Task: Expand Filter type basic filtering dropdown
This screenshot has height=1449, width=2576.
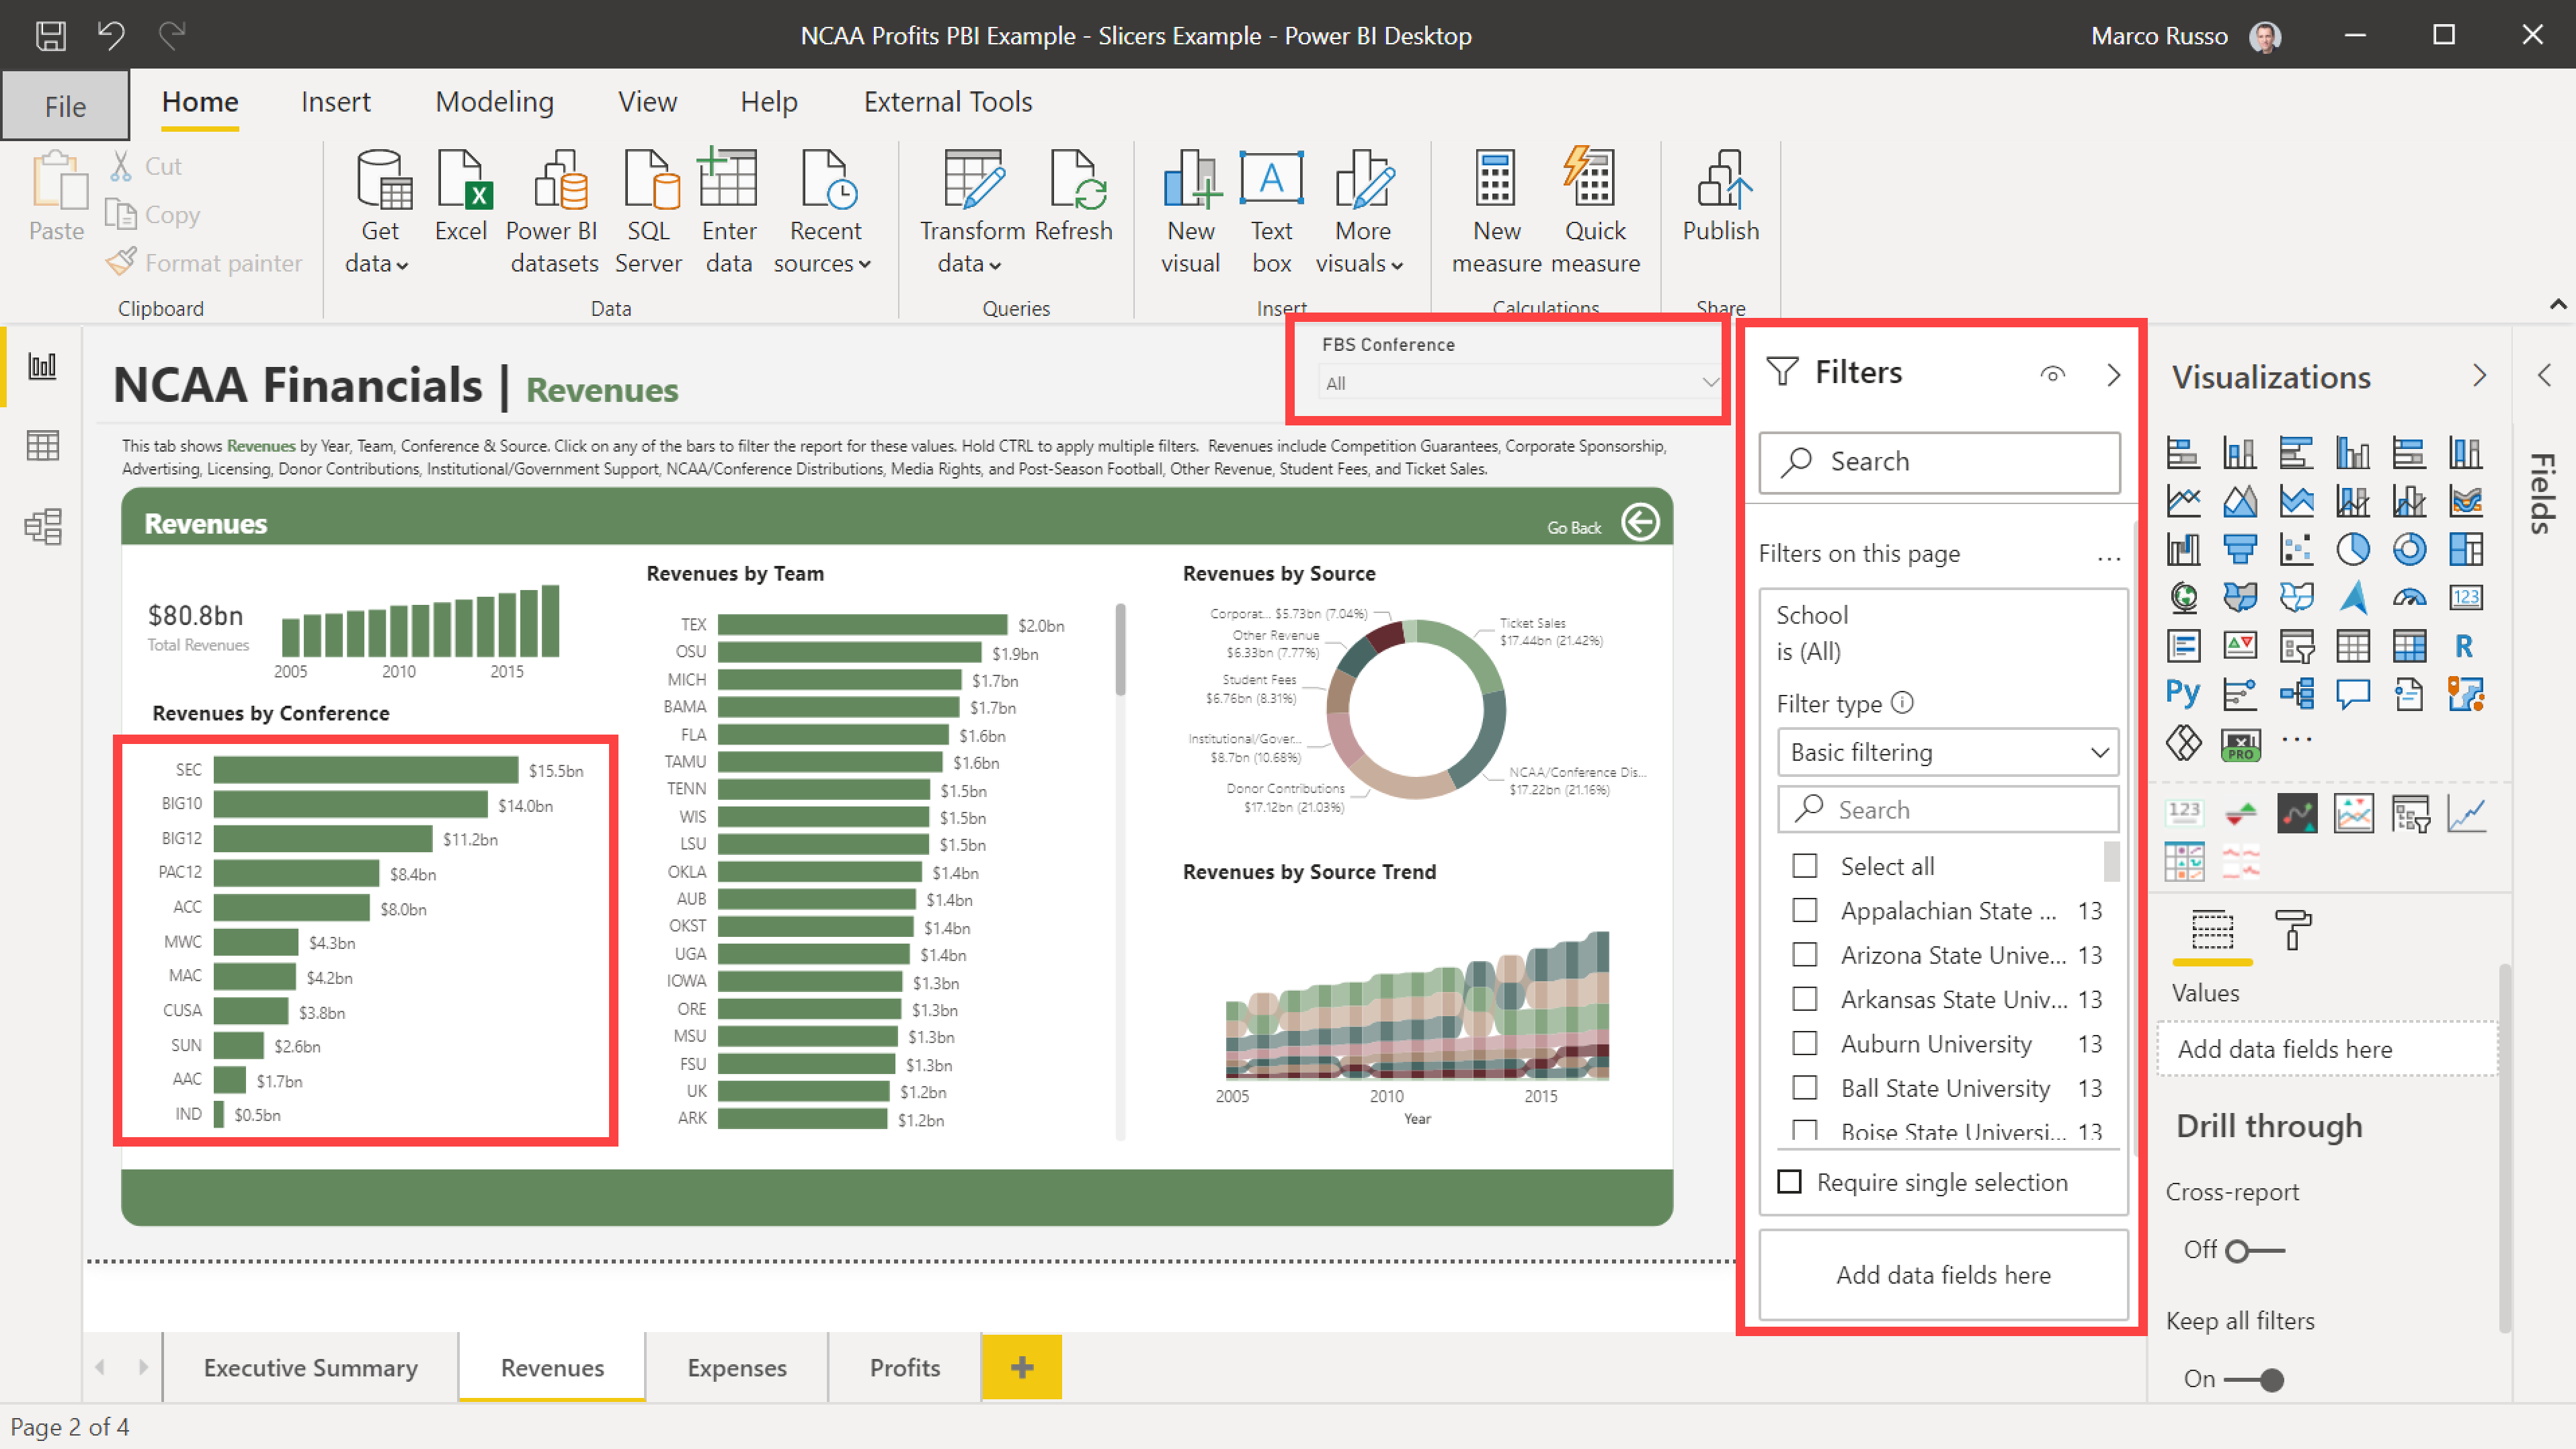Action: [x=2097, y=752]
